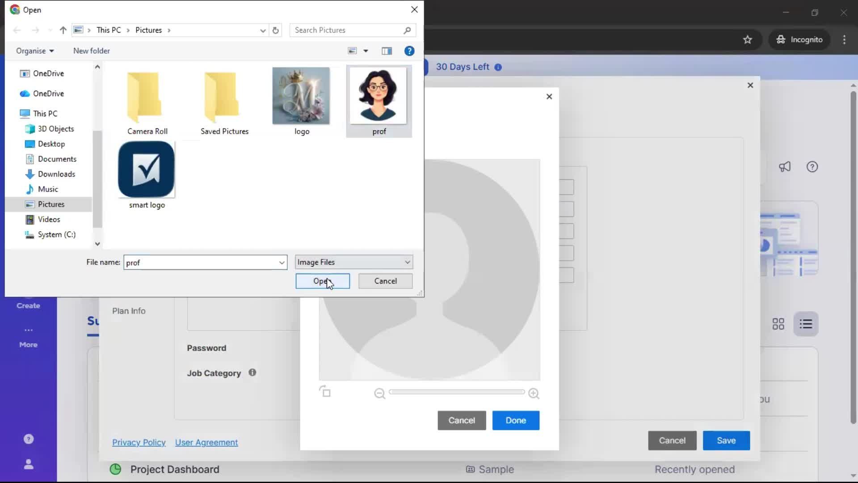Open the browser three-dot options menu
This screenshot has width=858, height=483.
[844, 39]
